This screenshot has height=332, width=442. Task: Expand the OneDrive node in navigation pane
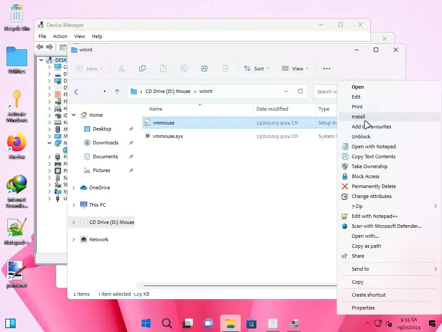[74, 188]
